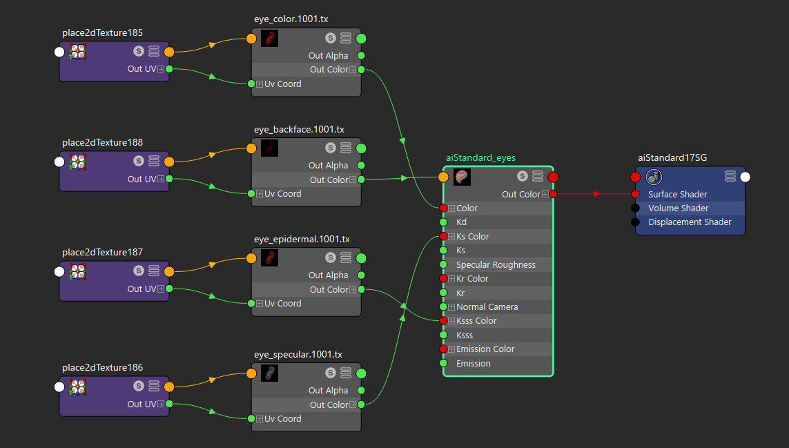Click the eye_specular.1001.tx texture icon
789x448 pixels.
pos(269,373)
